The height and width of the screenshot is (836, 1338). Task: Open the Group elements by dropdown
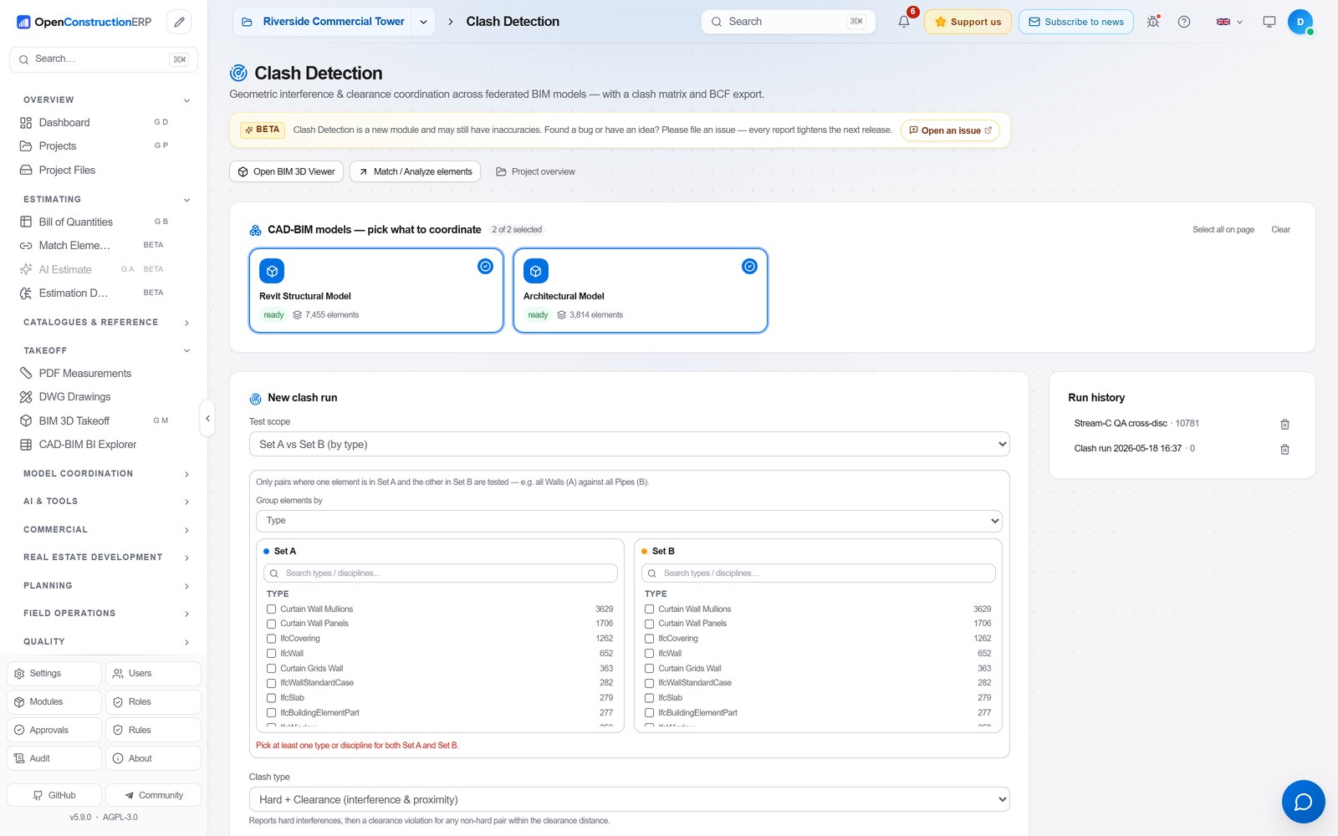629,520
